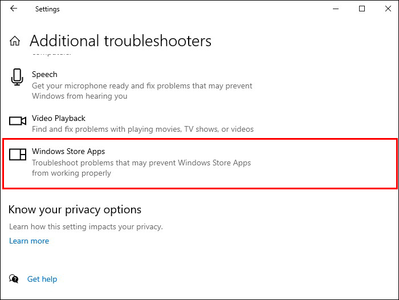Close the Settings window

coord(388,9)
